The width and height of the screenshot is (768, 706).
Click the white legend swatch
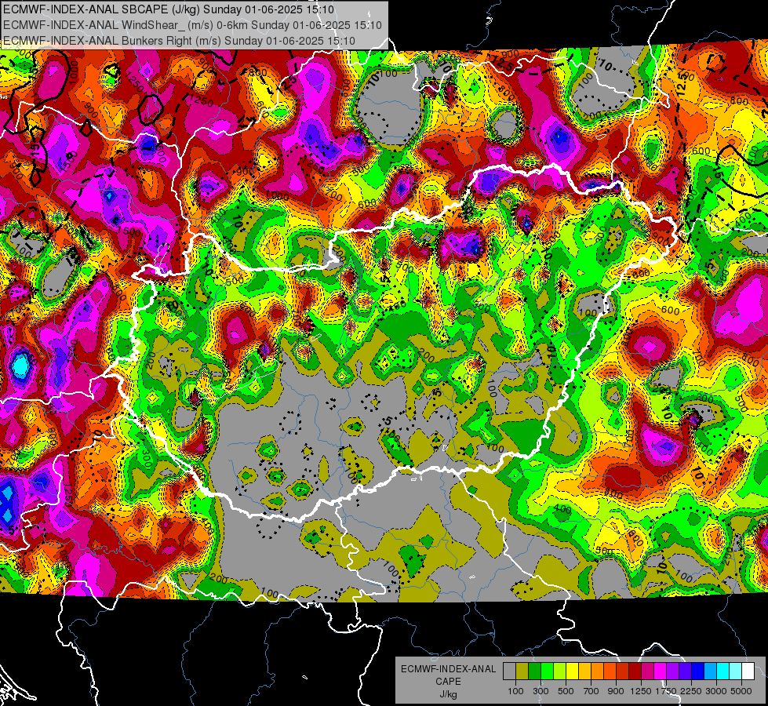point(748,671)
